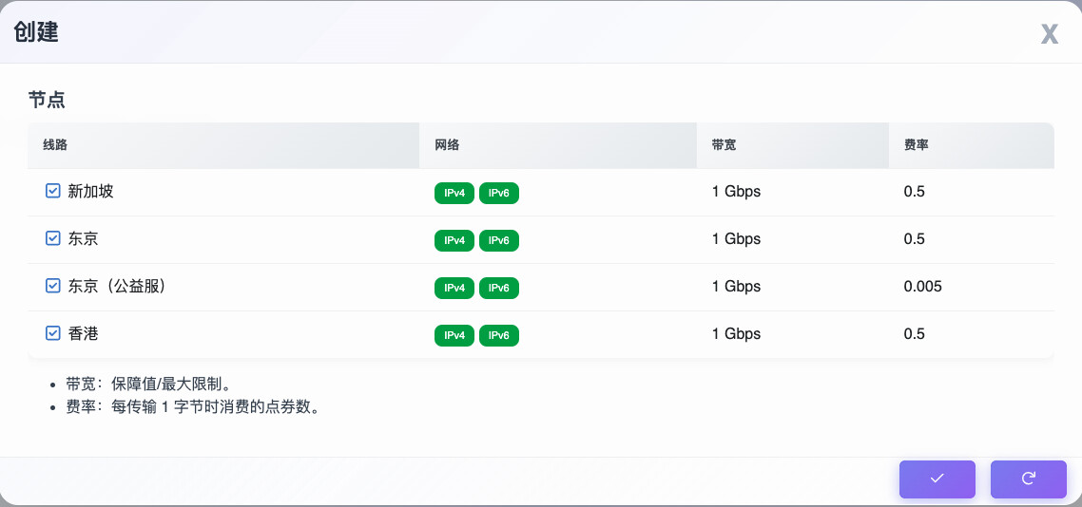Confirm creation with the checkmark button
This screenshot has height=507, width=1082.
pos(937,479)
